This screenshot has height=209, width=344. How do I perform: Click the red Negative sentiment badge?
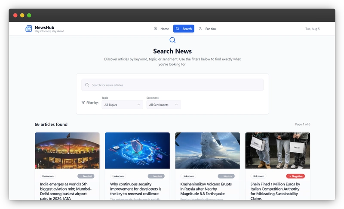coord(295,176)
